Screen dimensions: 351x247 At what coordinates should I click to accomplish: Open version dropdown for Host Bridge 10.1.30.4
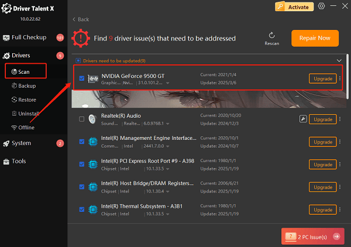(168, 191)
